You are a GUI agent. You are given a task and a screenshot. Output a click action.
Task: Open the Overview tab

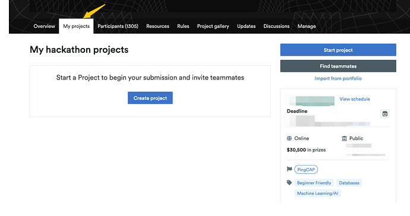tap(44, 26)
